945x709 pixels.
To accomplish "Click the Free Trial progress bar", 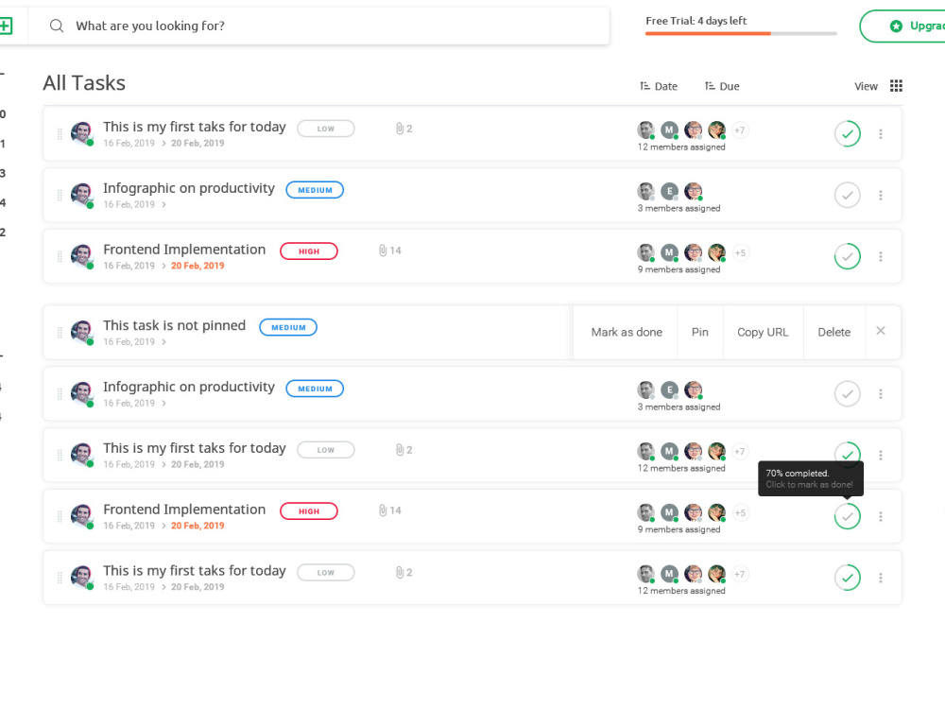I will coord(741,35).
